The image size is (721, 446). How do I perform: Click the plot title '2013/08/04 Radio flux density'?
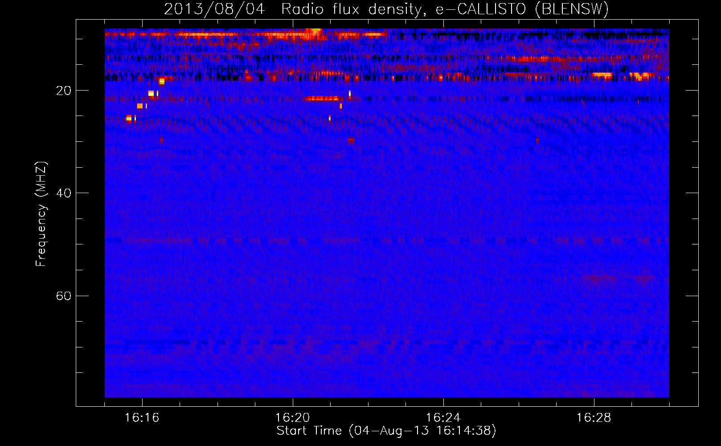[386, 9]
